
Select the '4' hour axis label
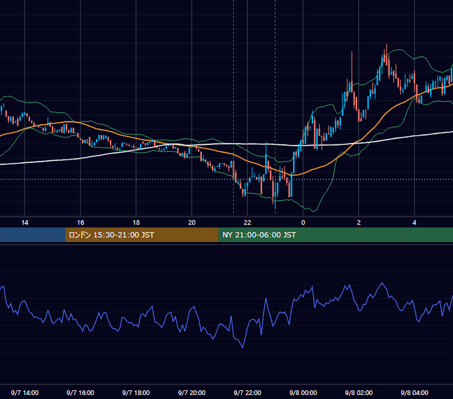pyautogui.click(x=414, y=223)
